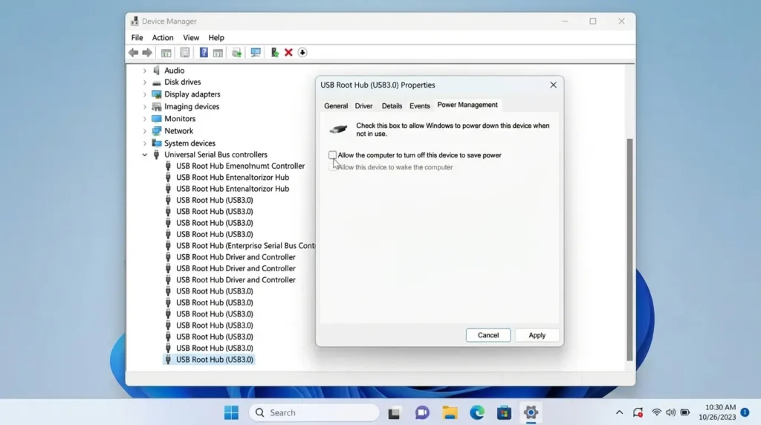Switch to the General tab
Screen dimensions: 761x425
pos(336,106)
